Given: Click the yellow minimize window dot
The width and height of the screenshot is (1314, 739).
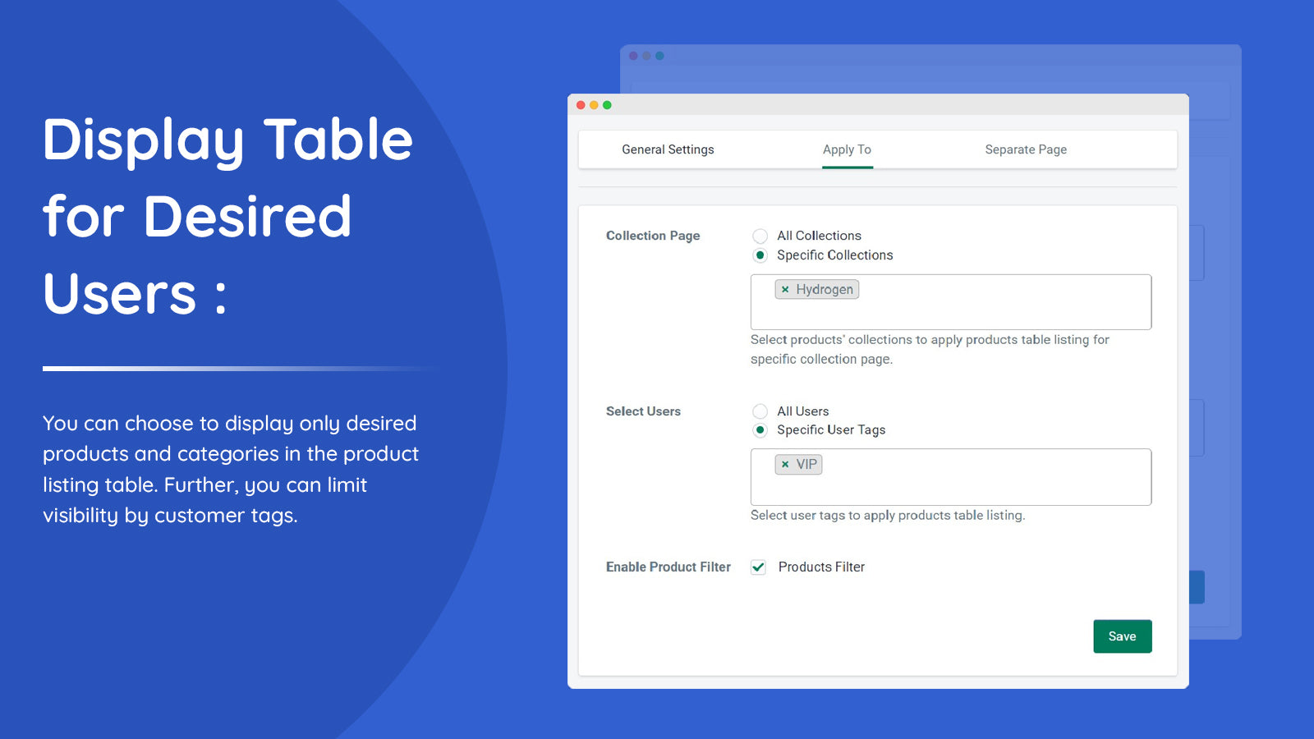Looking at the screenshot, I should (594, 105).
